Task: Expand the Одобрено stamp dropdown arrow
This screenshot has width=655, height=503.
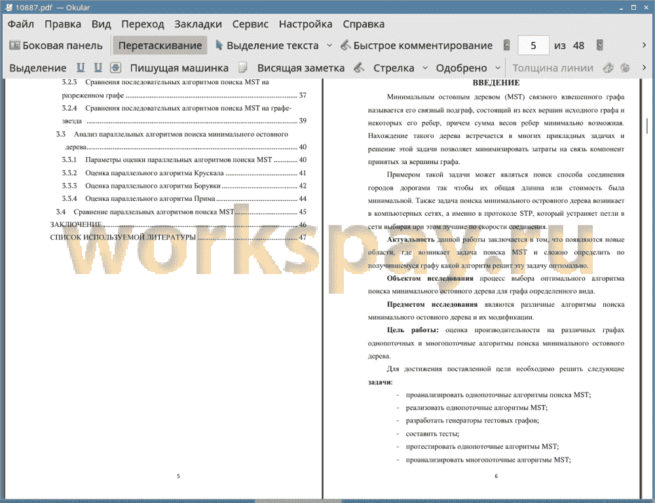Action: [x=498, y=68]
